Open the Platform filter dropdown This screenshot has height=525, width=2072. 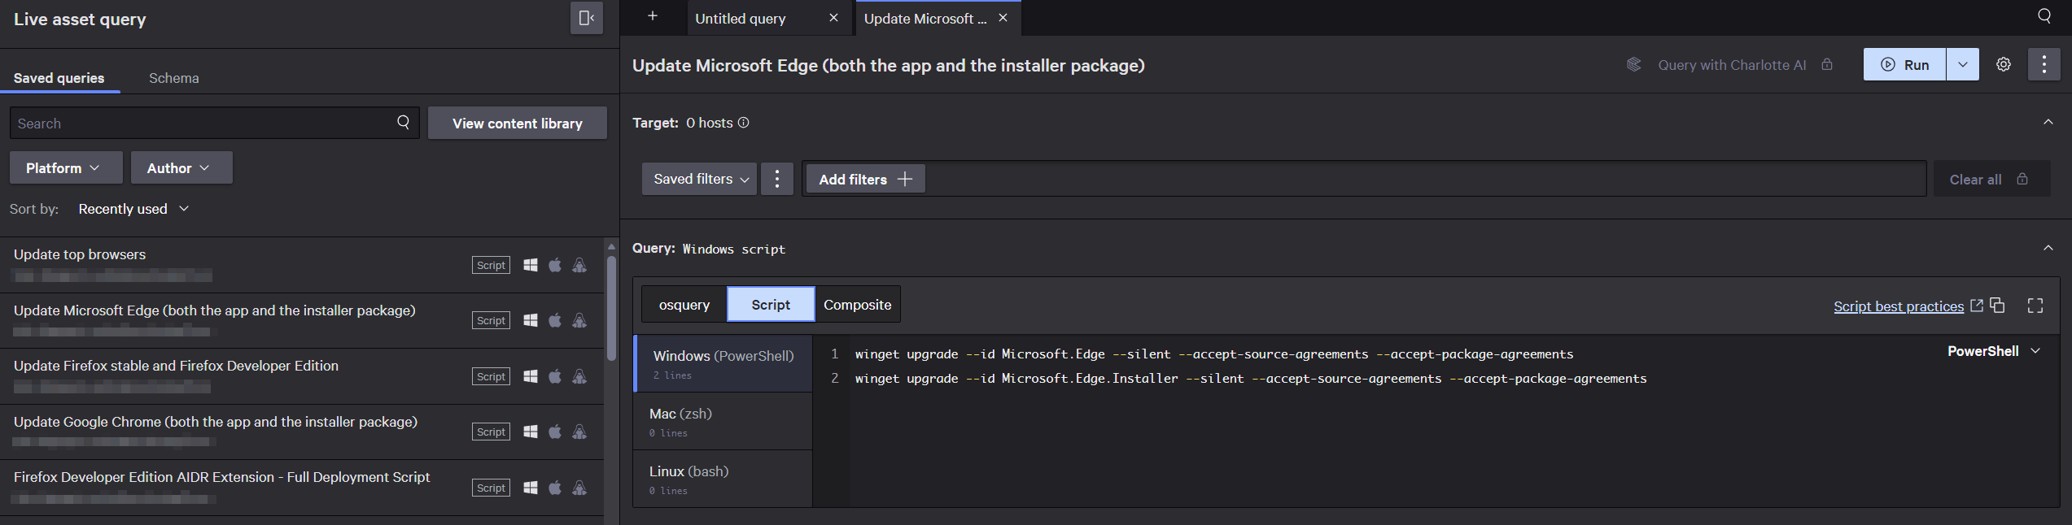pyautogui.click(x=66, y=167)
